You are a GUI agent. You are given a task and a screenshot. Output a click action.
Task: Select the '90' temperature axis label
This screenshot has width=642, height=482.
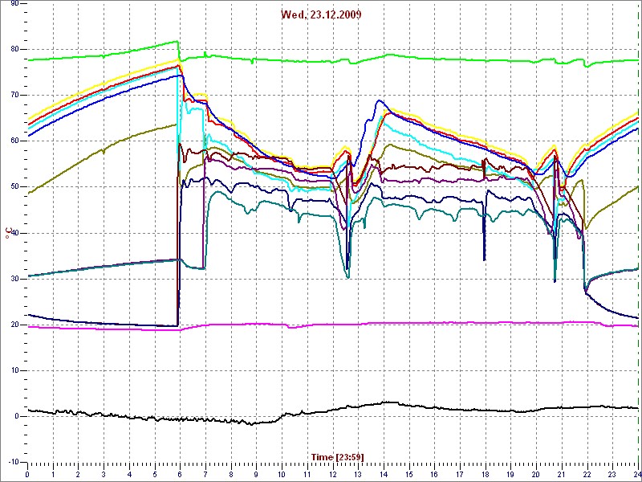click(x=14, y=3)
